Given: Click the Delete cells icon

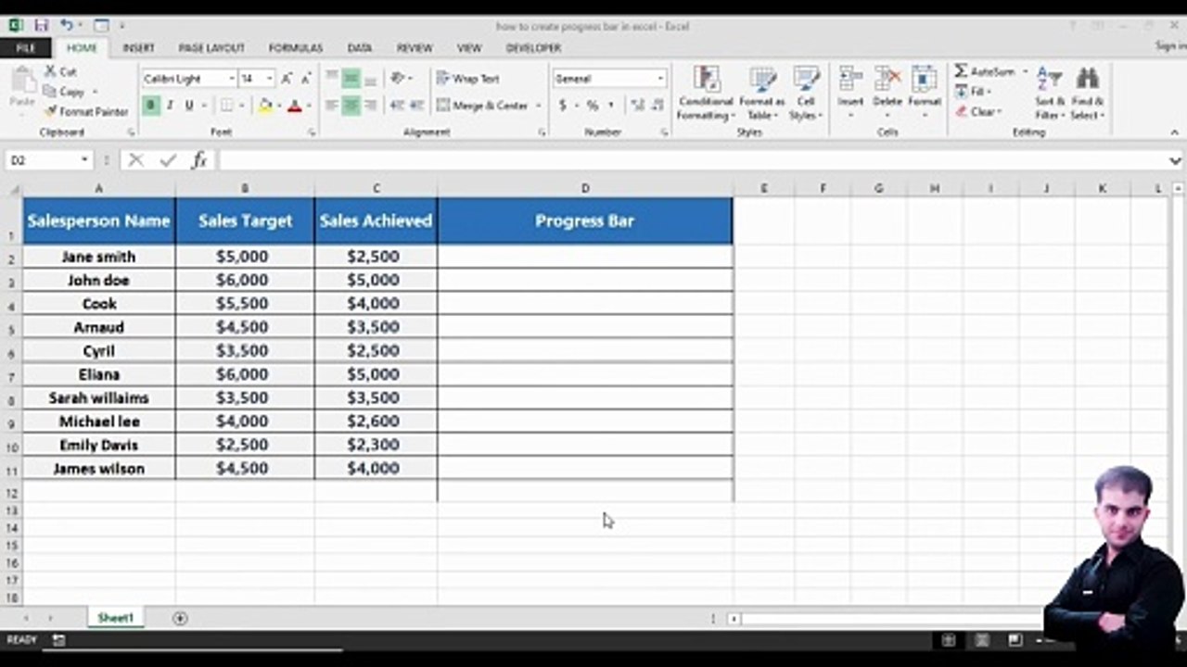Looking at the screenshot, I should (887, 80).
